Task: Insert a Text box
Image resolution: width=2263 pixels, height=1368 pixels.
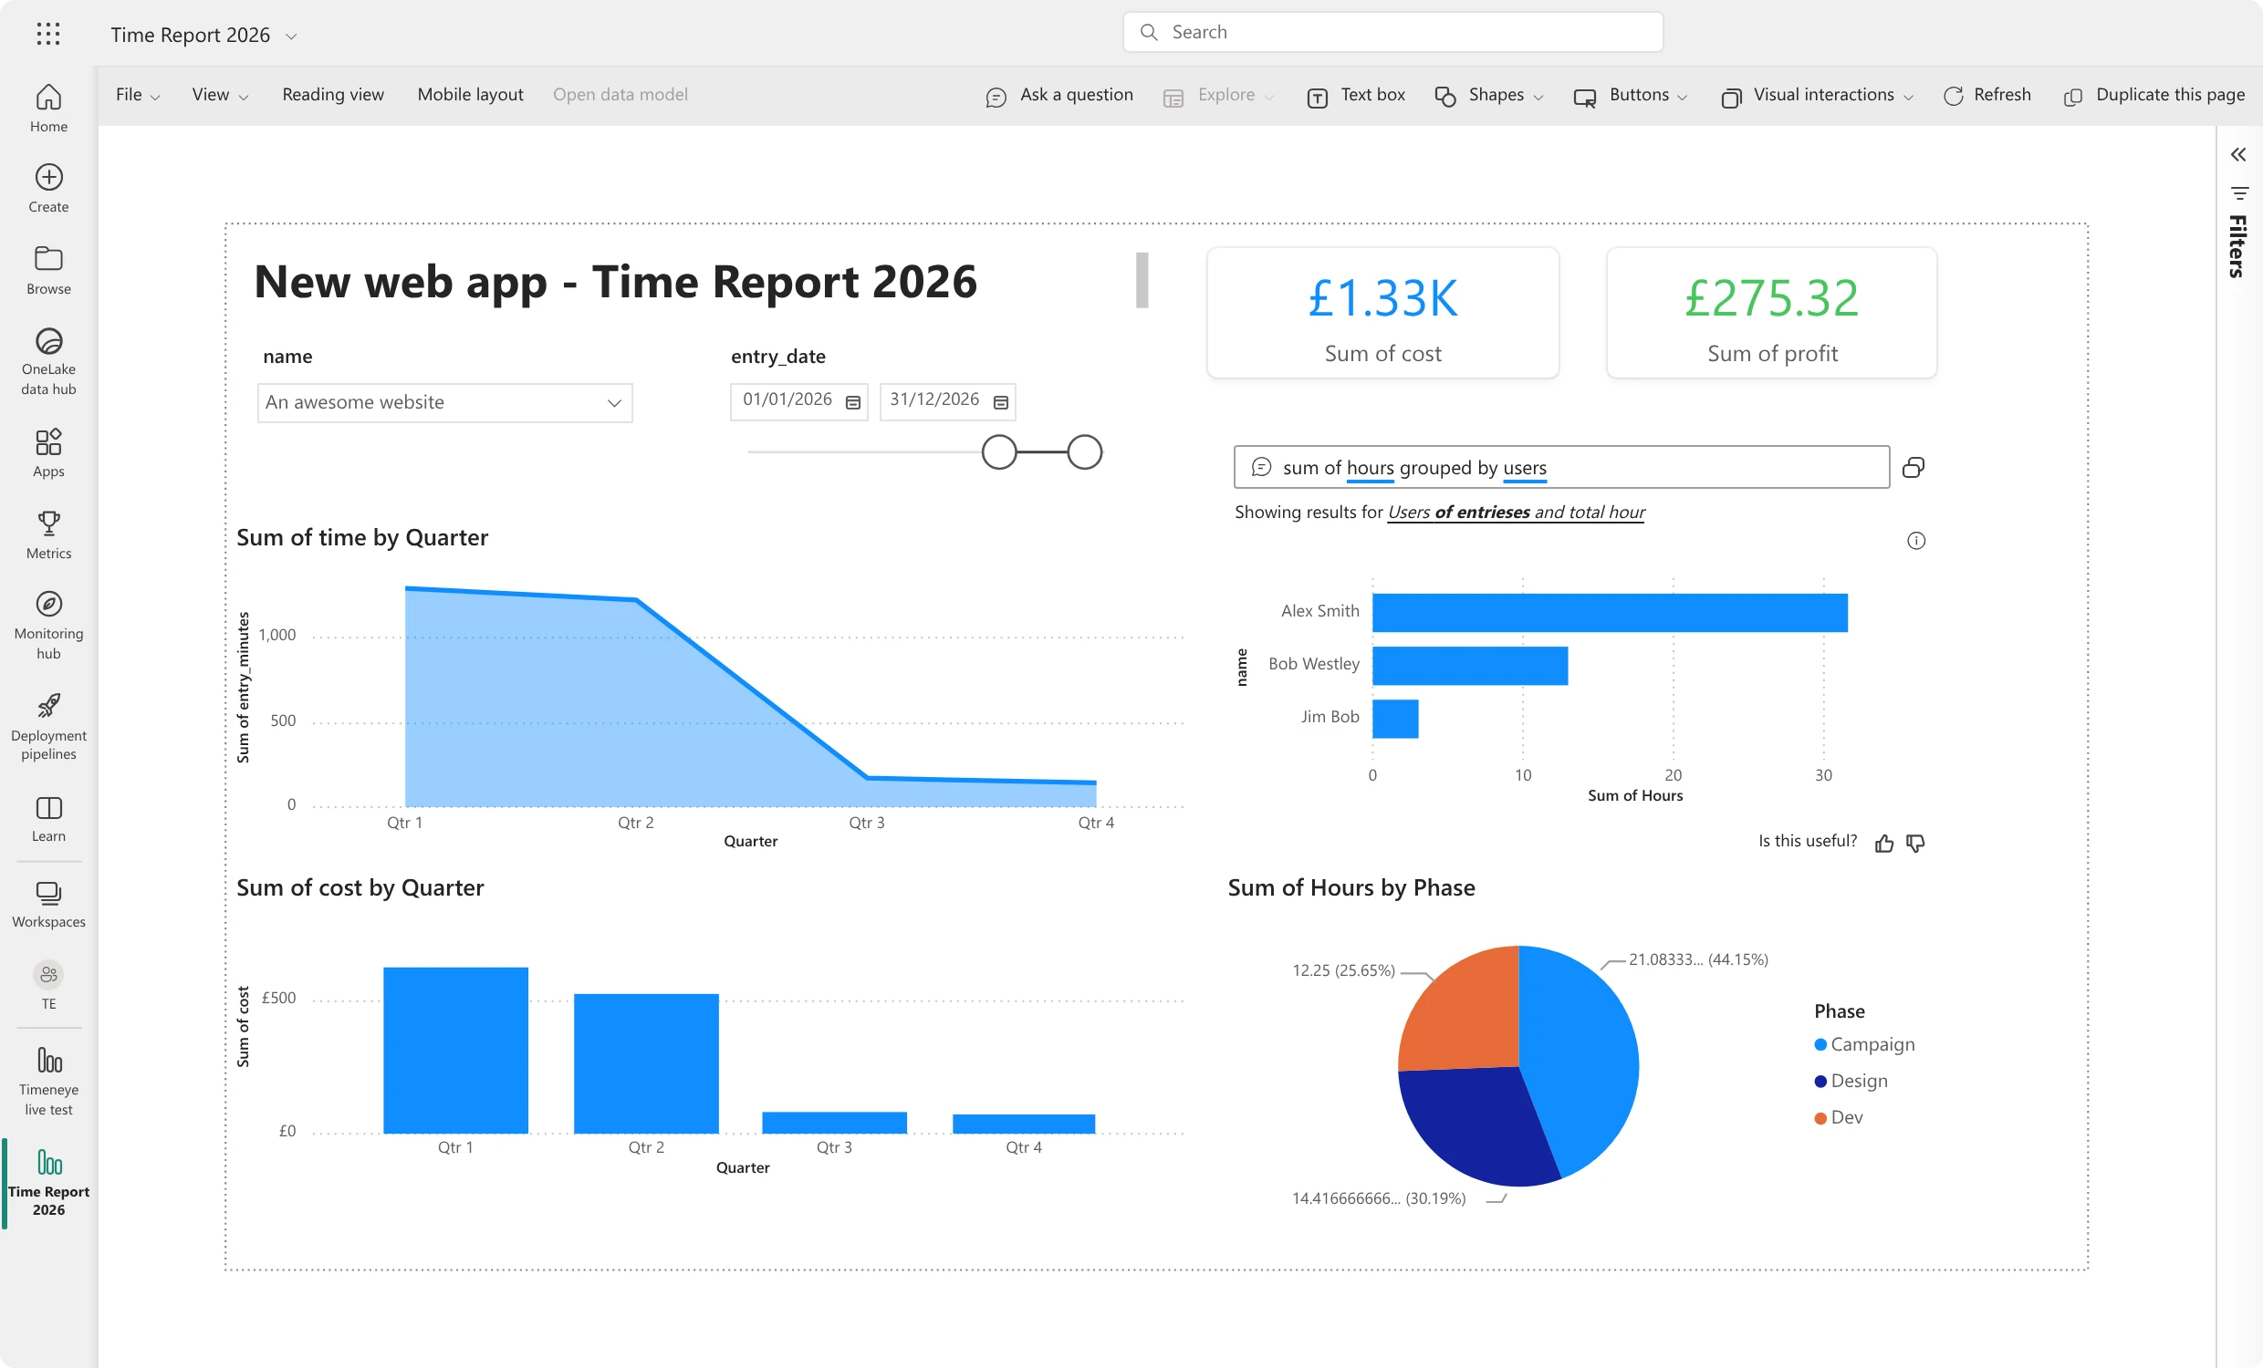Action: point(1356,95)
